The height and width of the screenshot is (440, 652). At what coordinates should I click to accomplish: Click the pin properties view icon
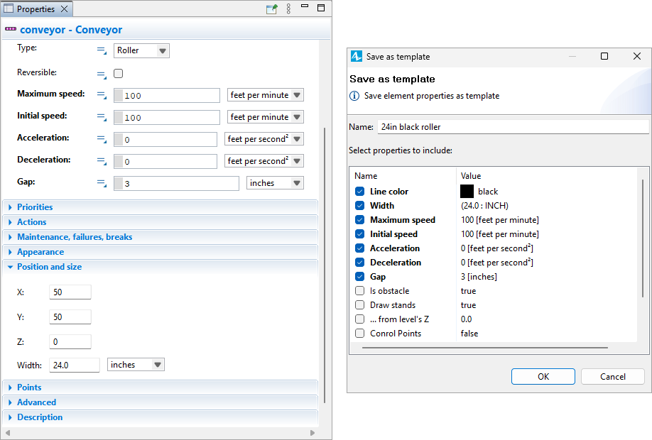(271, 9)
